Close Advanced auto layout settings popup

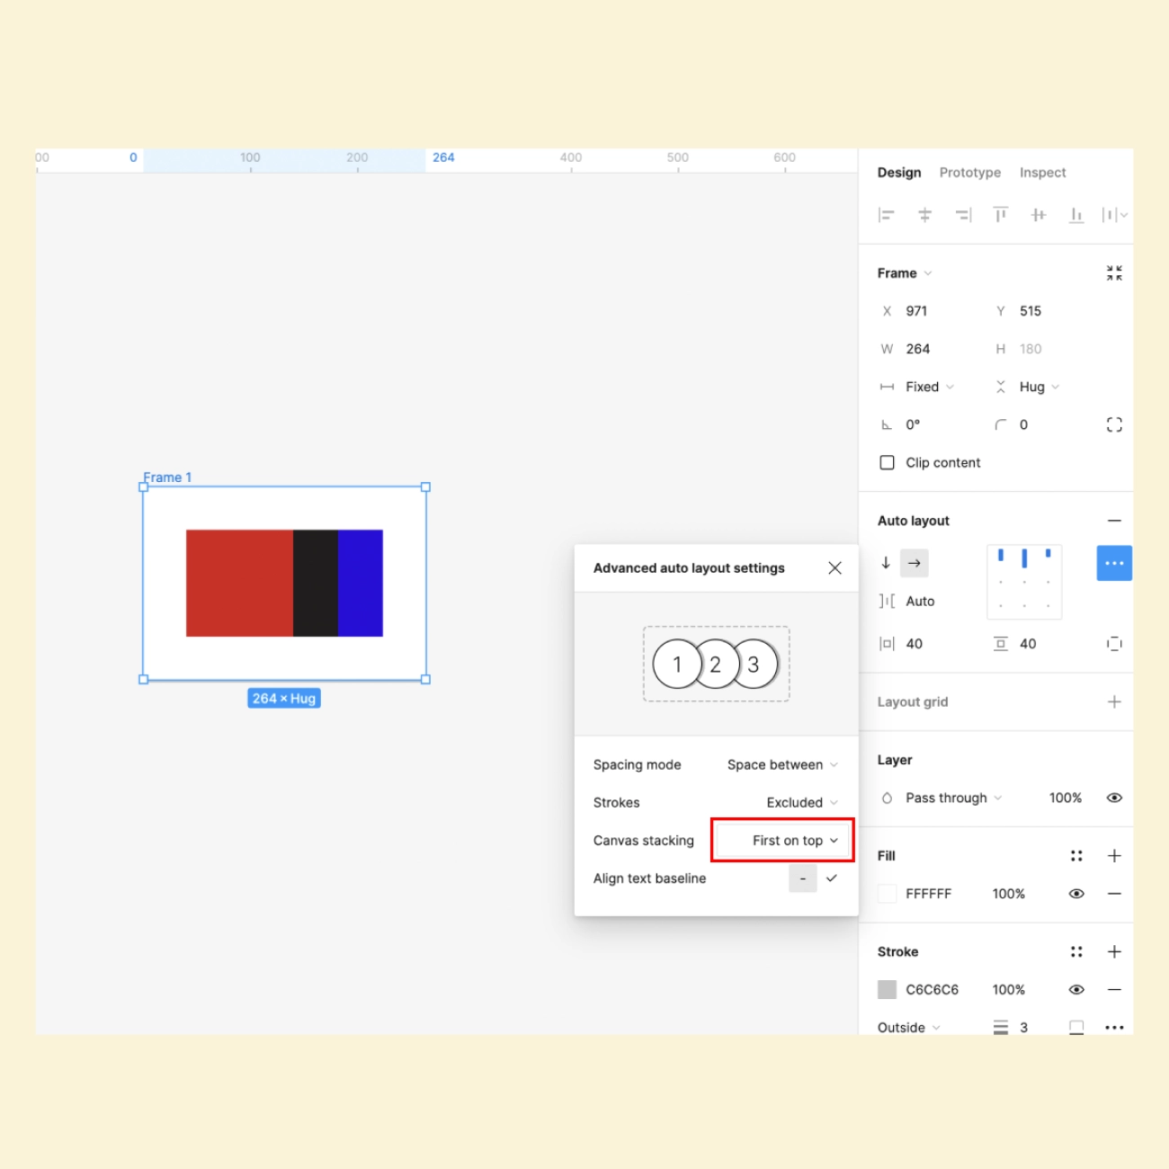coord(834,568)
